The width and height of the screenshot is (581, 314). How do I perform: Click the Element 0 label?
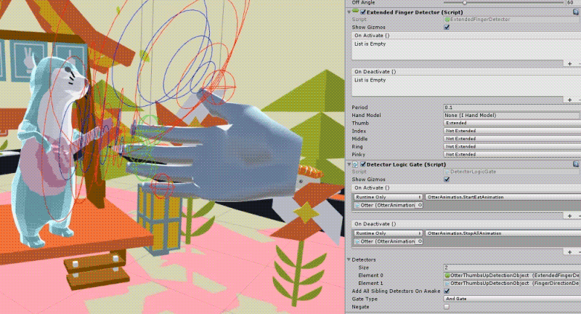[370, 275]
